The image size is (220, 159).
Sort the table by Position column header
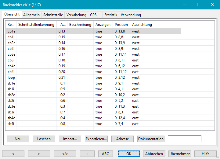click(x=121, y=25)
